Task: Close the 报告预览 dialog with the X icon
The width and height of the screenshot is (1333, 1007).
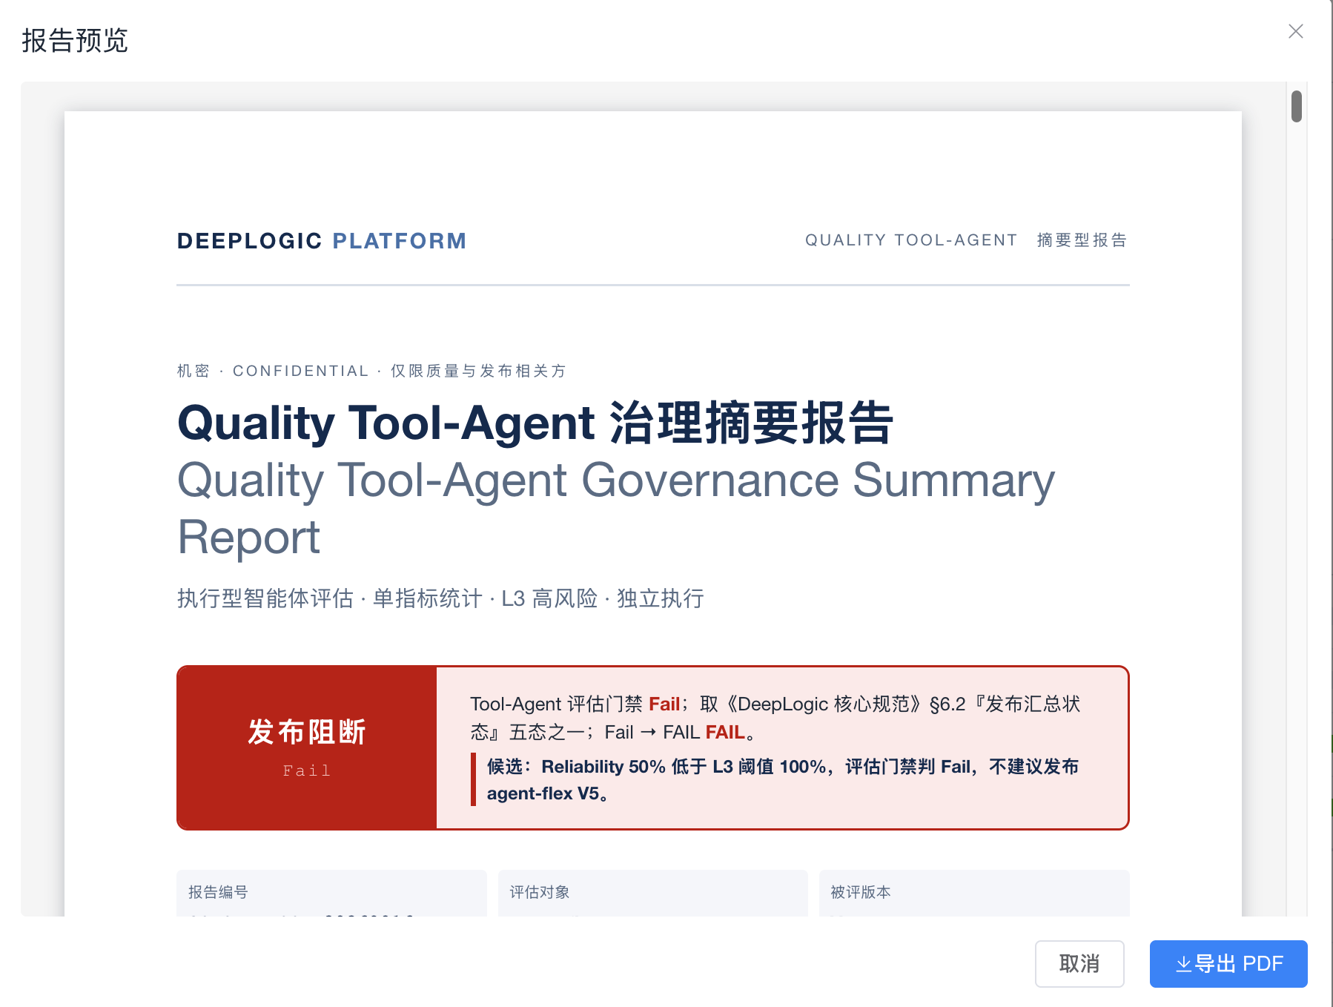Action: 1295,31
